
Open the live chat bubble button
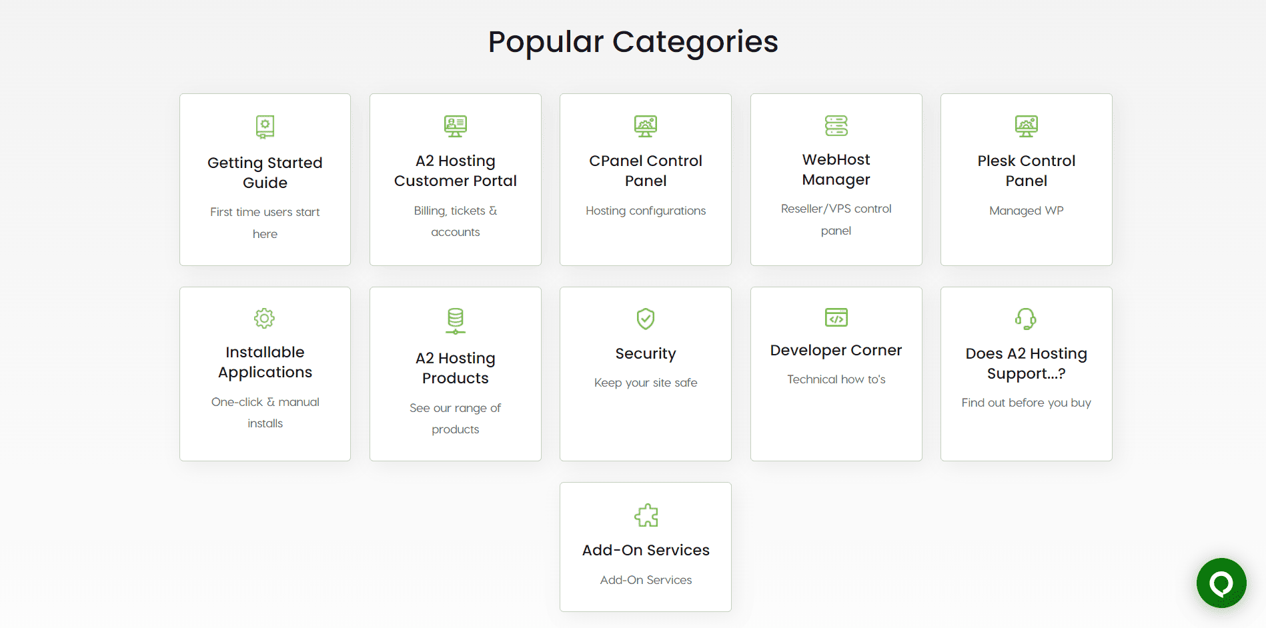pos(1221,583)
